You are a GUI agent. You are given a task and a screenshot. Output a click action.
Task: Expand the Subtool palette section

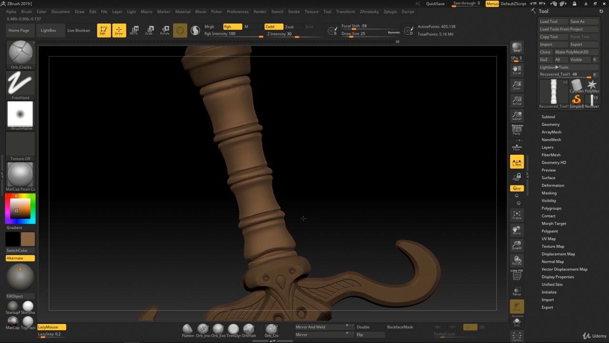click(x=548, y=117)
